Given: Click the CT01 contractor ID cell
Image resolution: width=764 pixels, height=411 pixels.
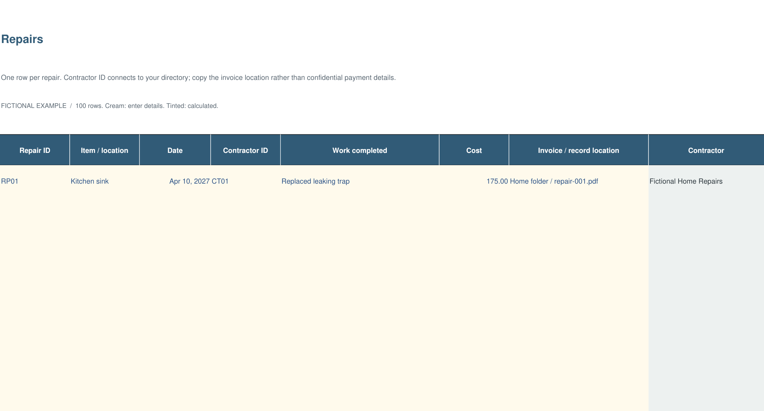Looking at the screenshot, I should (x=246, y=181).
